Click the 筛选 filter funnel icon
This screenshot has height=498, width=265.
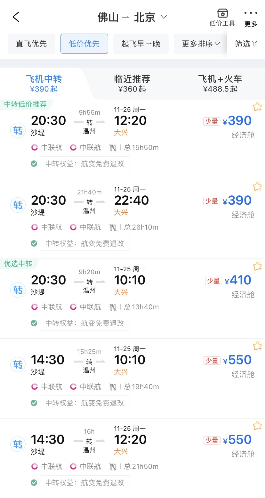tap(254, 44)
